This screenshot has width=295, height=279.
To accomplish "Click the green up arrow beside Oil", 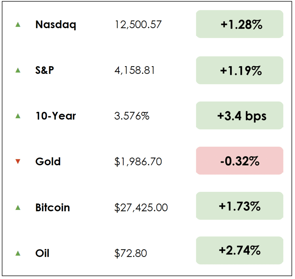I will tap(18, 253).
